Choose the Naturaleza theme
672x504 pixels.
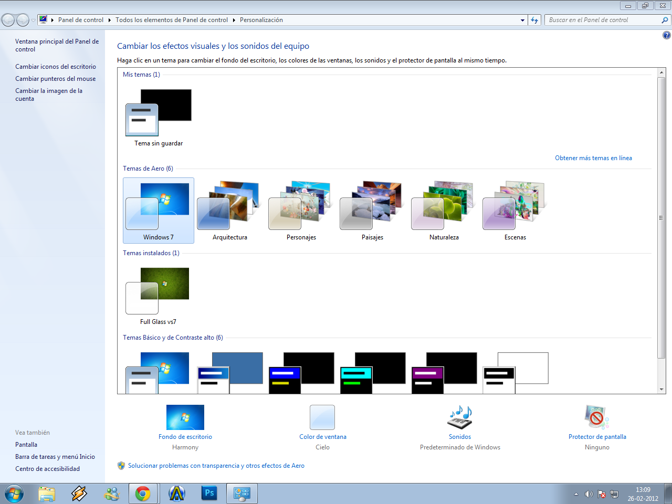click(444, 211)
